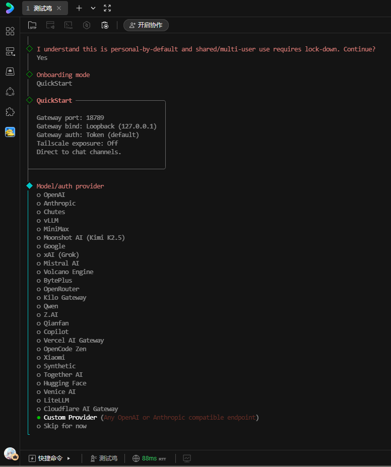Click the 开启协作 collaboration button
The width and height of the screenshot is (391, 467).
coord(146,25)
